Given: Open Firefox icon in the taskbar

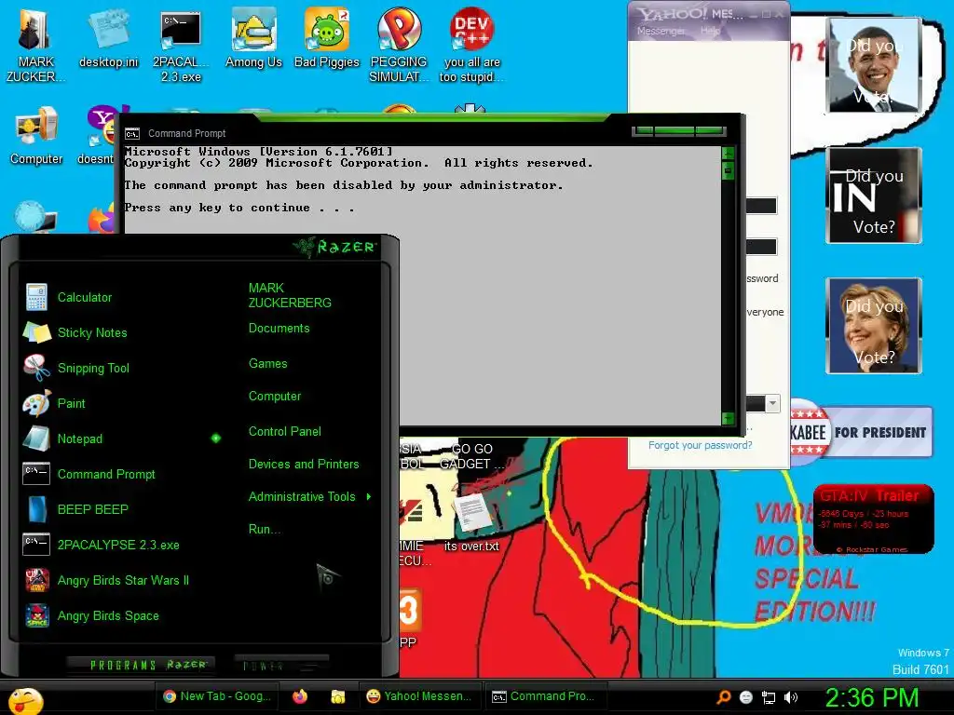Looking at the screenshot, I should click(x=300, y=696).
